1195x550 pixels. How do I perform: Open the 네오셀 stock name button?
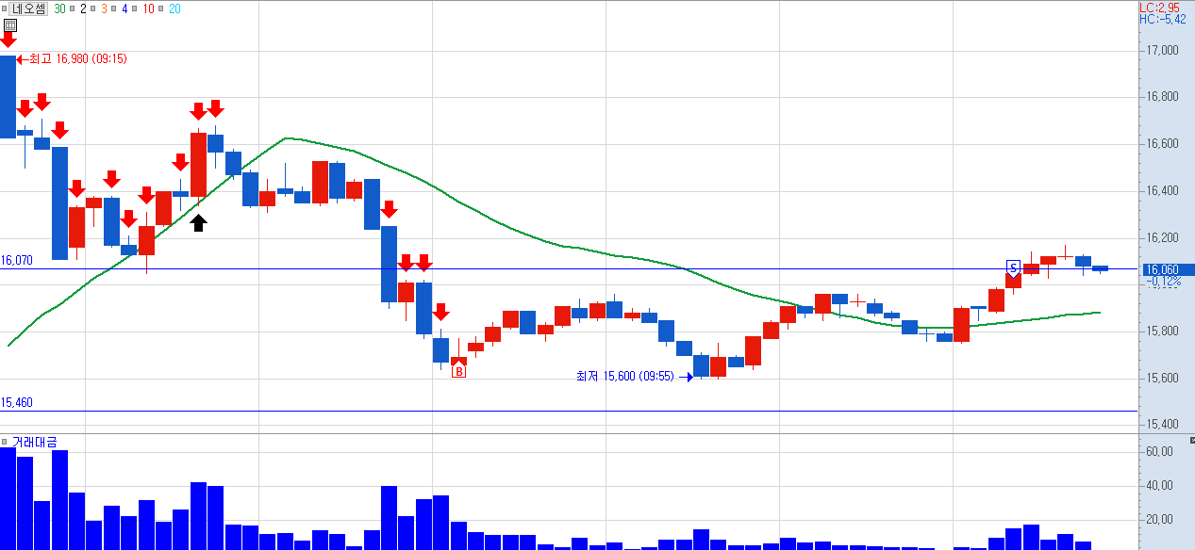point(29,8)
